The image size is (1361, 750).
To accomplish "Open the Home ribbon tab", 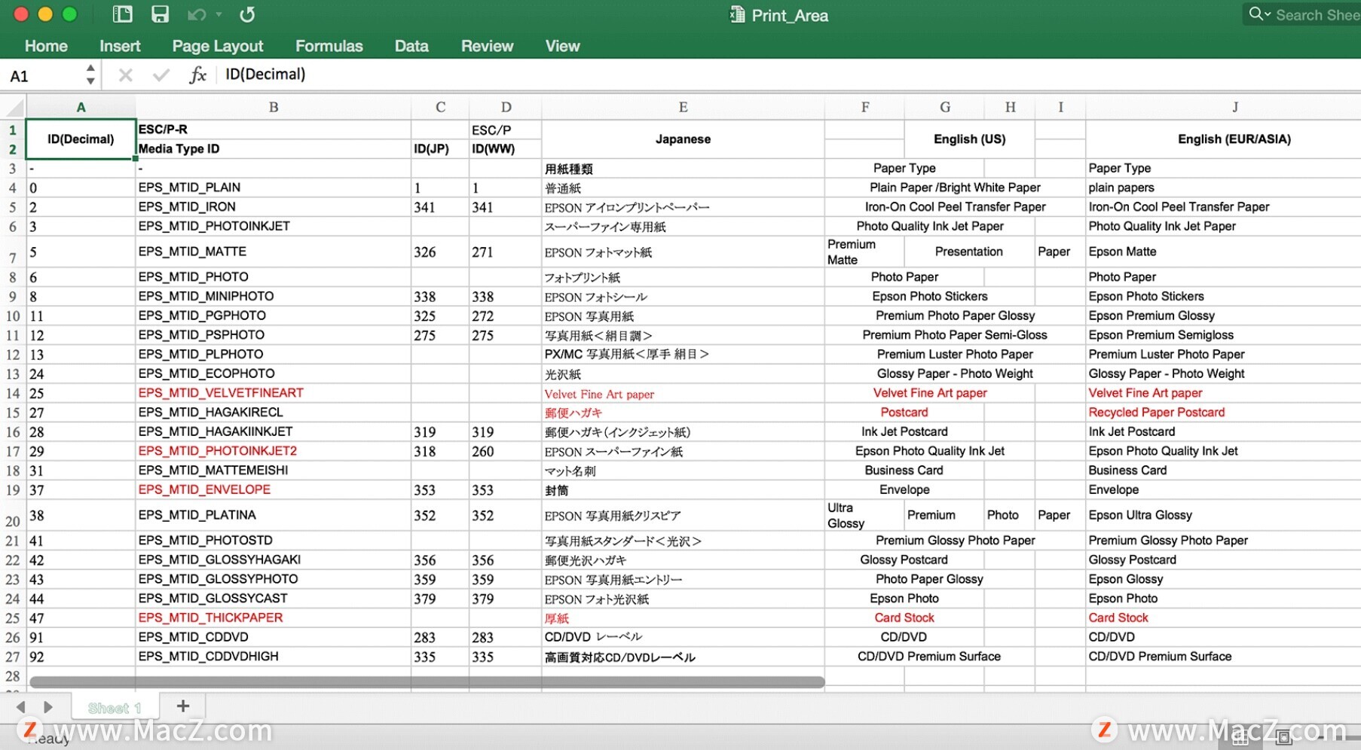I will pyautogui.click(x=46, y=46).
